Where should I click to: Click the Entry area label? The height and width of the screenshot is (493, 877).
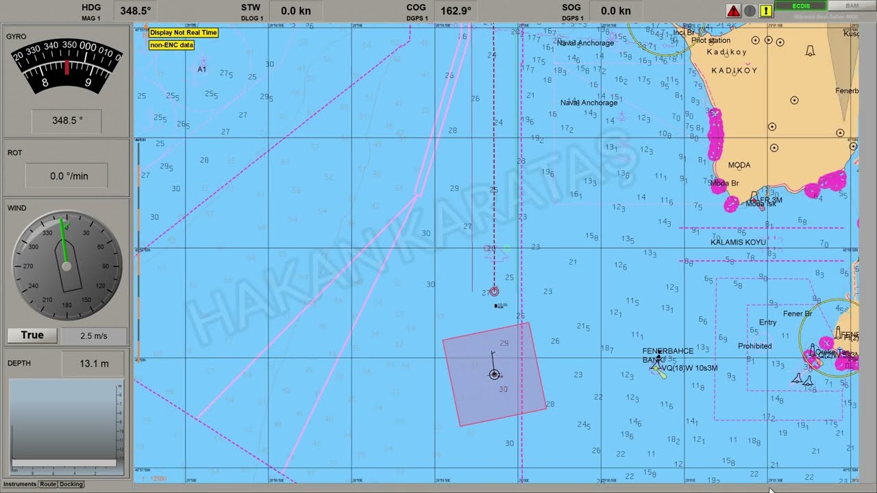(767, 323)
